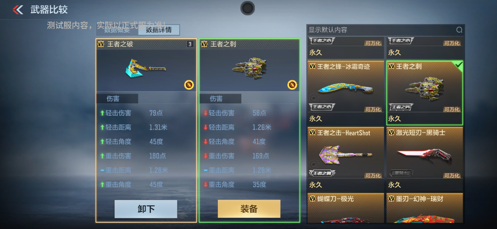Click the 卸下 button
This screenshot has width=497, height=229.
tap(146, 209)
